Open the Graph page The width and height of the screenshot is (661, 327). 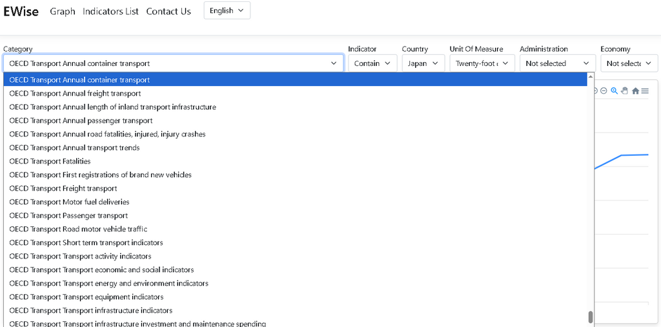point(63,12)
